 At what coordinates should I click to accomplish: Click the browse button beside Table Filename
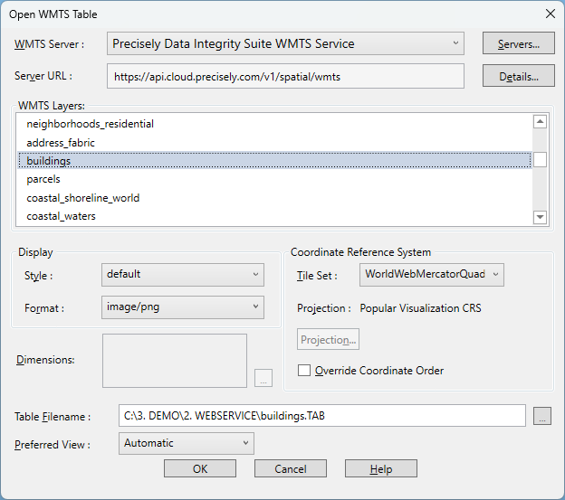click(x=542, y=417)
